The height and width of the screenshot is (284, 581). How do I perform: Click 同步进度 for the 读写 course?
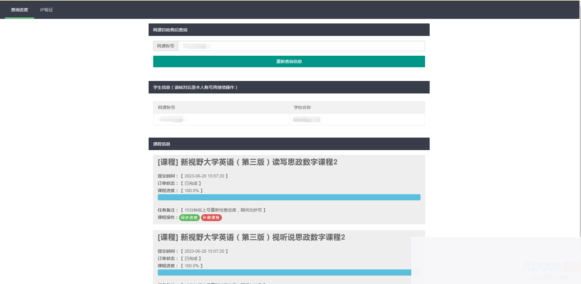(189, 218)
